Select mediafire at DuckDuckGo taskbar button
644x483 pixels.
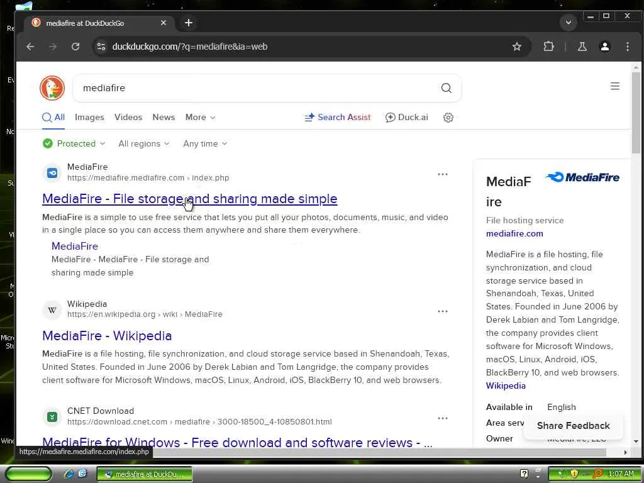pos(144,474)
